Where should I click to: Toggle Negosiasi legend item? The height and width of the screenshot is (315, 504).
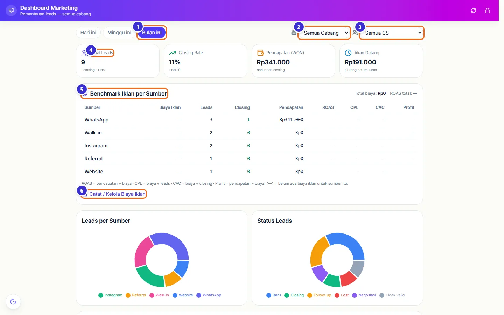click(x=364, y=295)
